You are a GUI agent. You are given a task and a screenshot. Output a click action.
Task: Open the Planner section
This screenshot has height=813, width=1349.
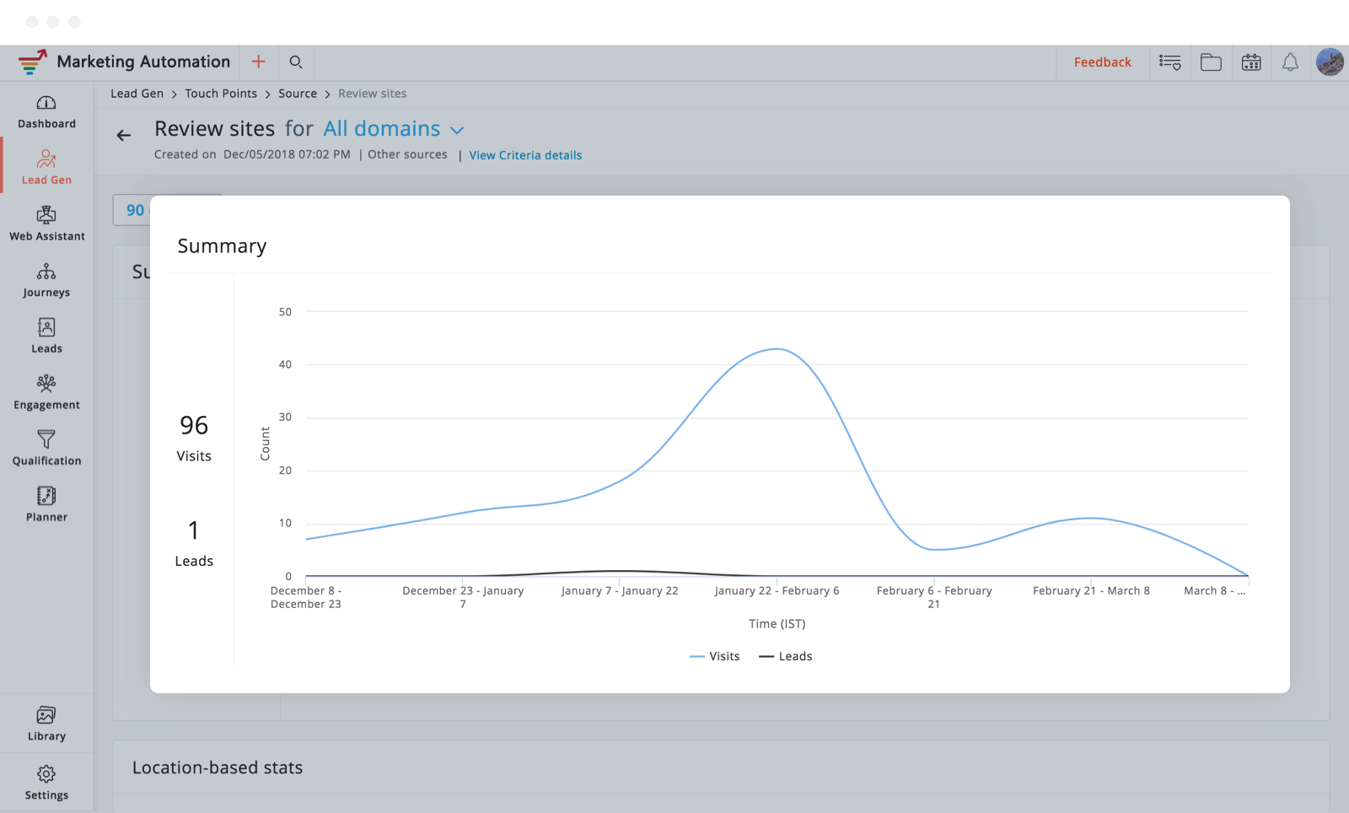pyautogui.click(x=46, y=504)
